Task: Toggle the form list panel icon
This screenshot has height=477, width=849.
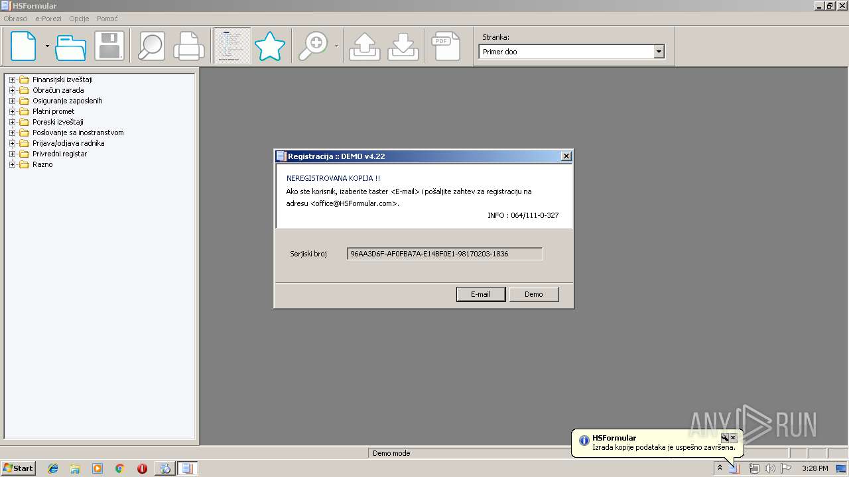Action: point(232,46)
